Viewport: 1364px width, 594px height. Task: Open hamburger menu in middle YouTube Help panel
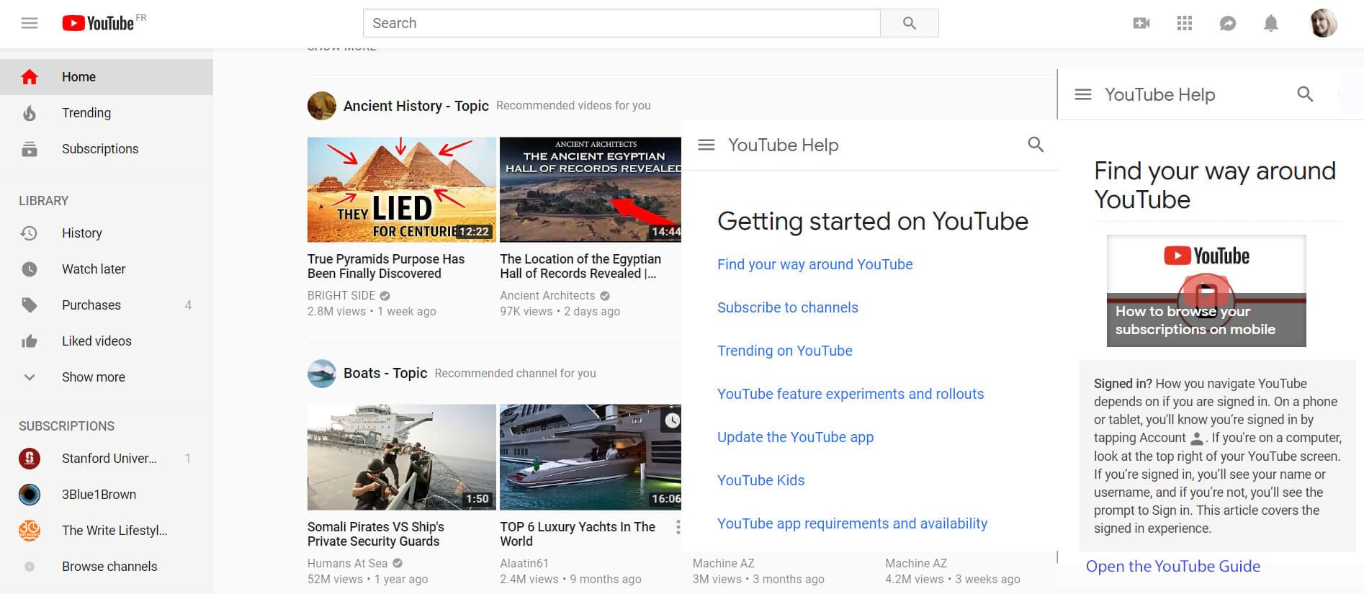click(x=706, y=145)
